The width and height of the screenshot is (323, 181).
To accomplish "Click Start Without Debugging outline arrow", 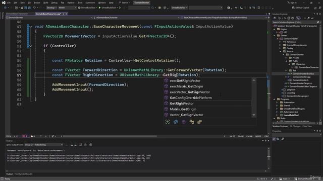I will pos(120,8).
